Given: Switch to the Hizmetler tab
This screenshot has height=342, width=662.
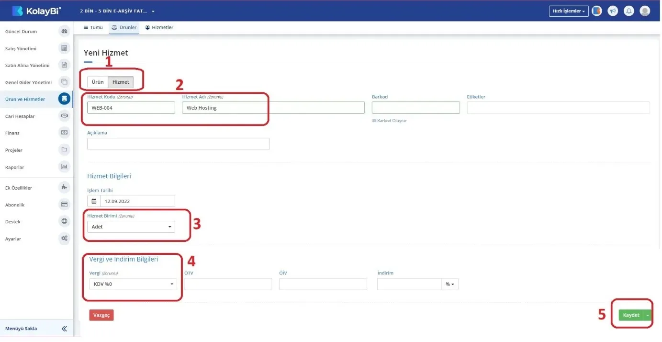Looking at the screenshot, I should pyautogui.click(x=159, y=28).
